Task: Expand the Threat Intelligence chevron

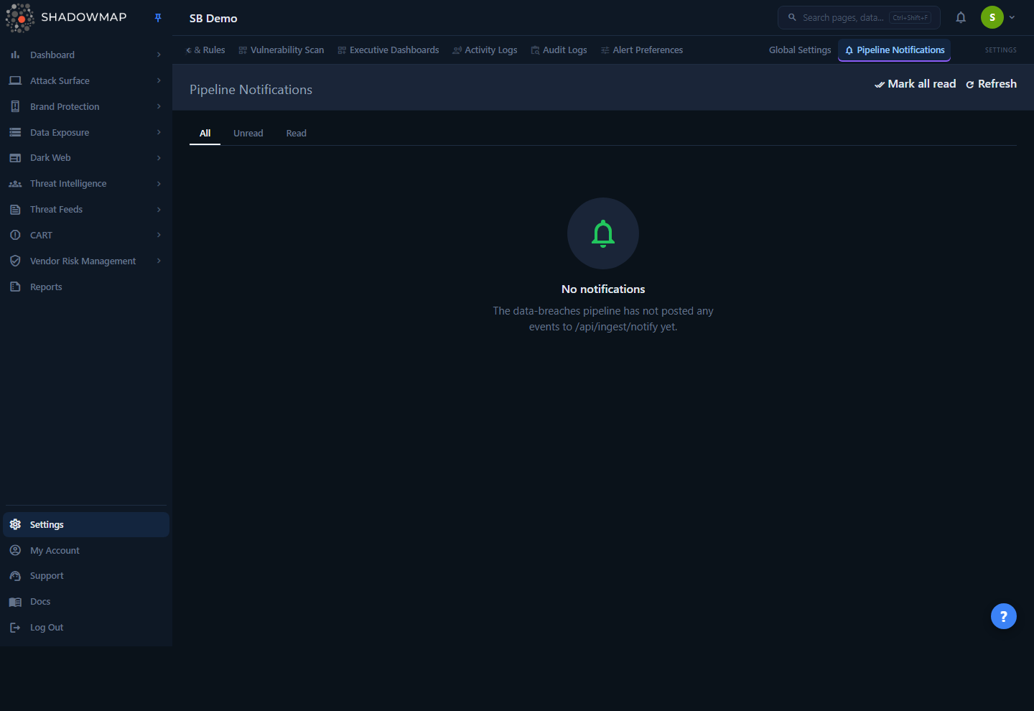Action: (x=159, y=184)
